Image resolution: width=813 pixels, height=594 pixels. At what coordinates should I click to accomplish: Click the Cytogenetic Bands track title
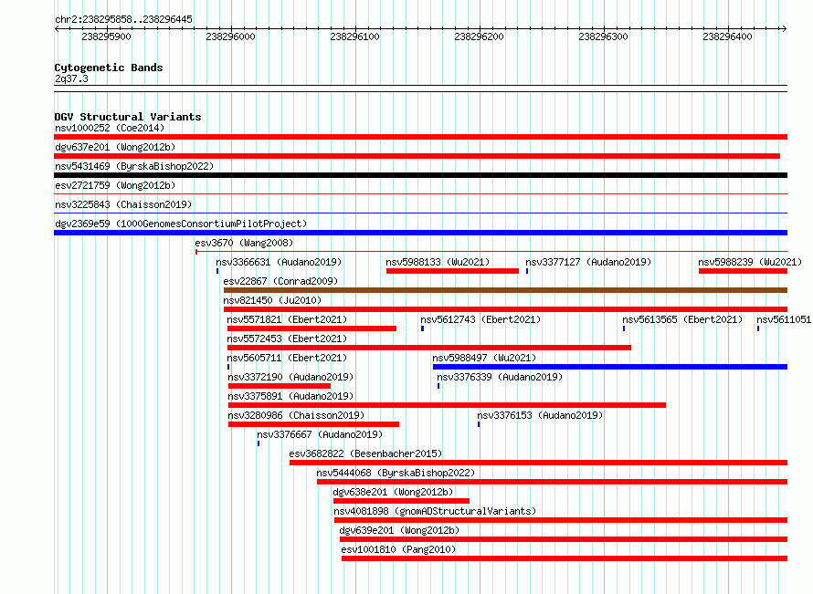point(109,68)
